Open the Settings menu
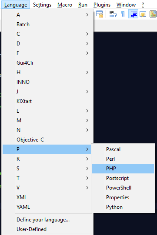The width and height of the screenshot is (157, 235). 42,5
